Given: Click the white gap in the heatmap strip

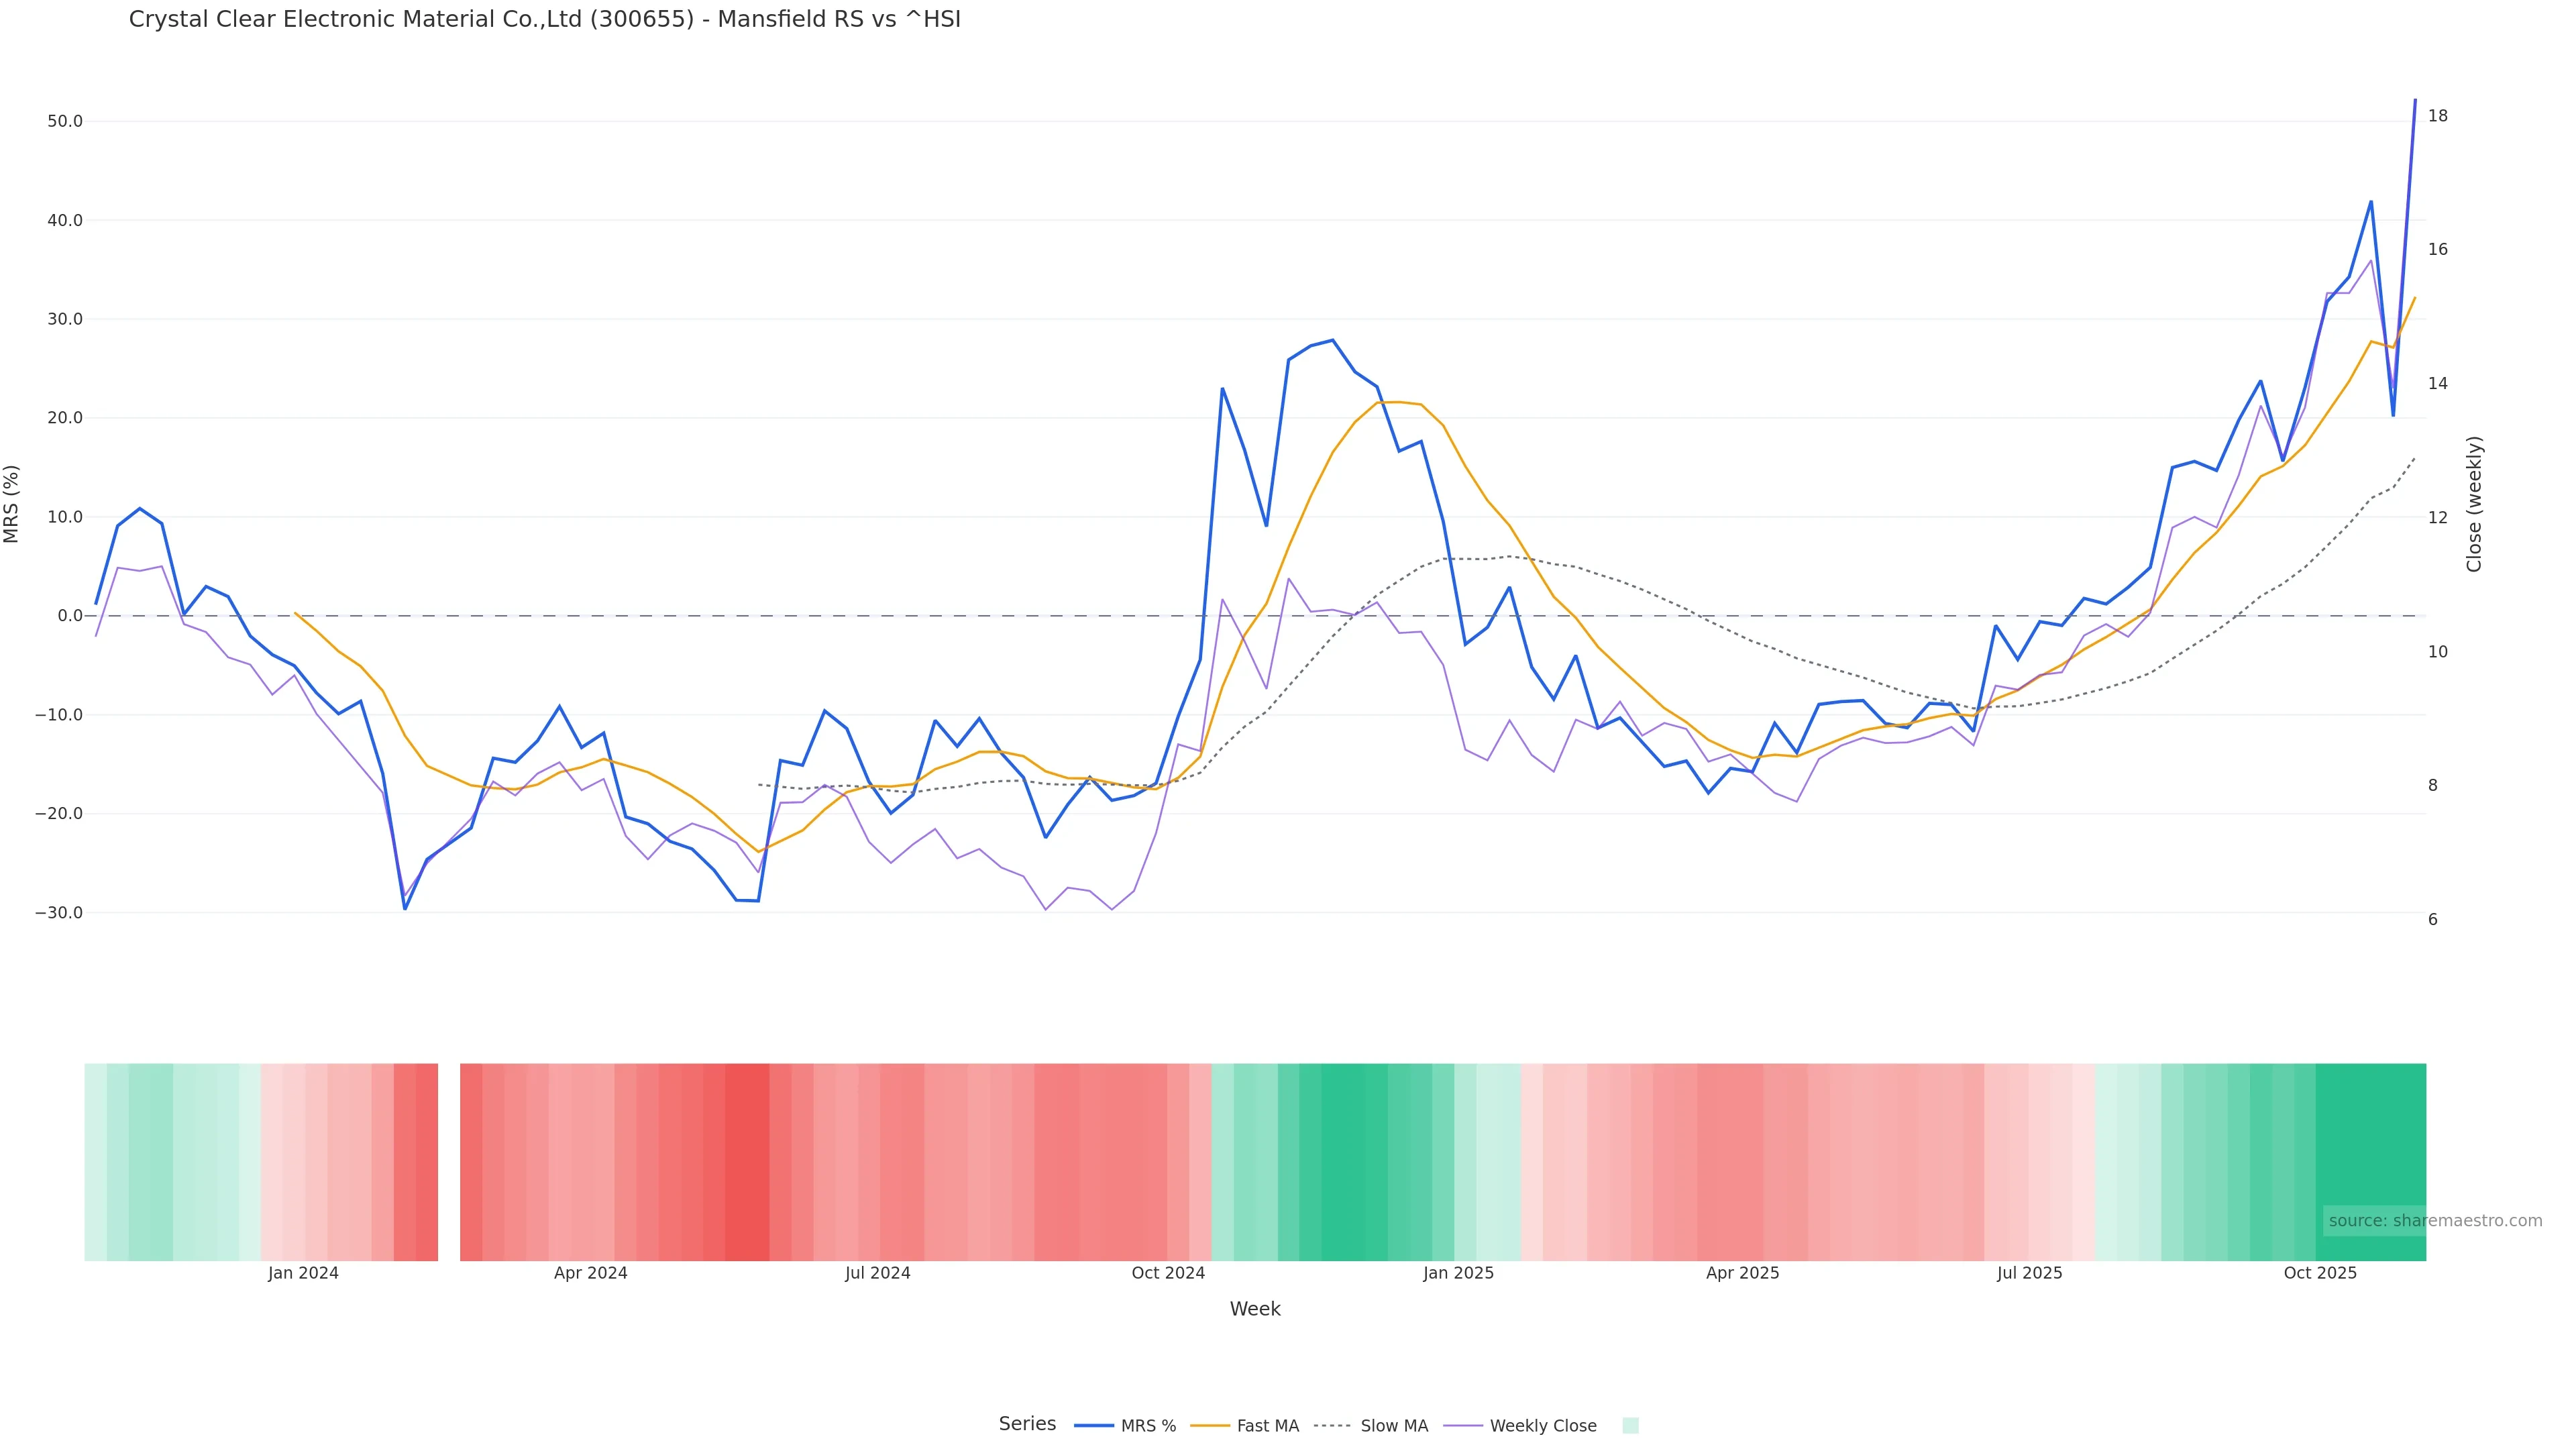Looking at the screenshot, I should click(x=449, y=1161).
